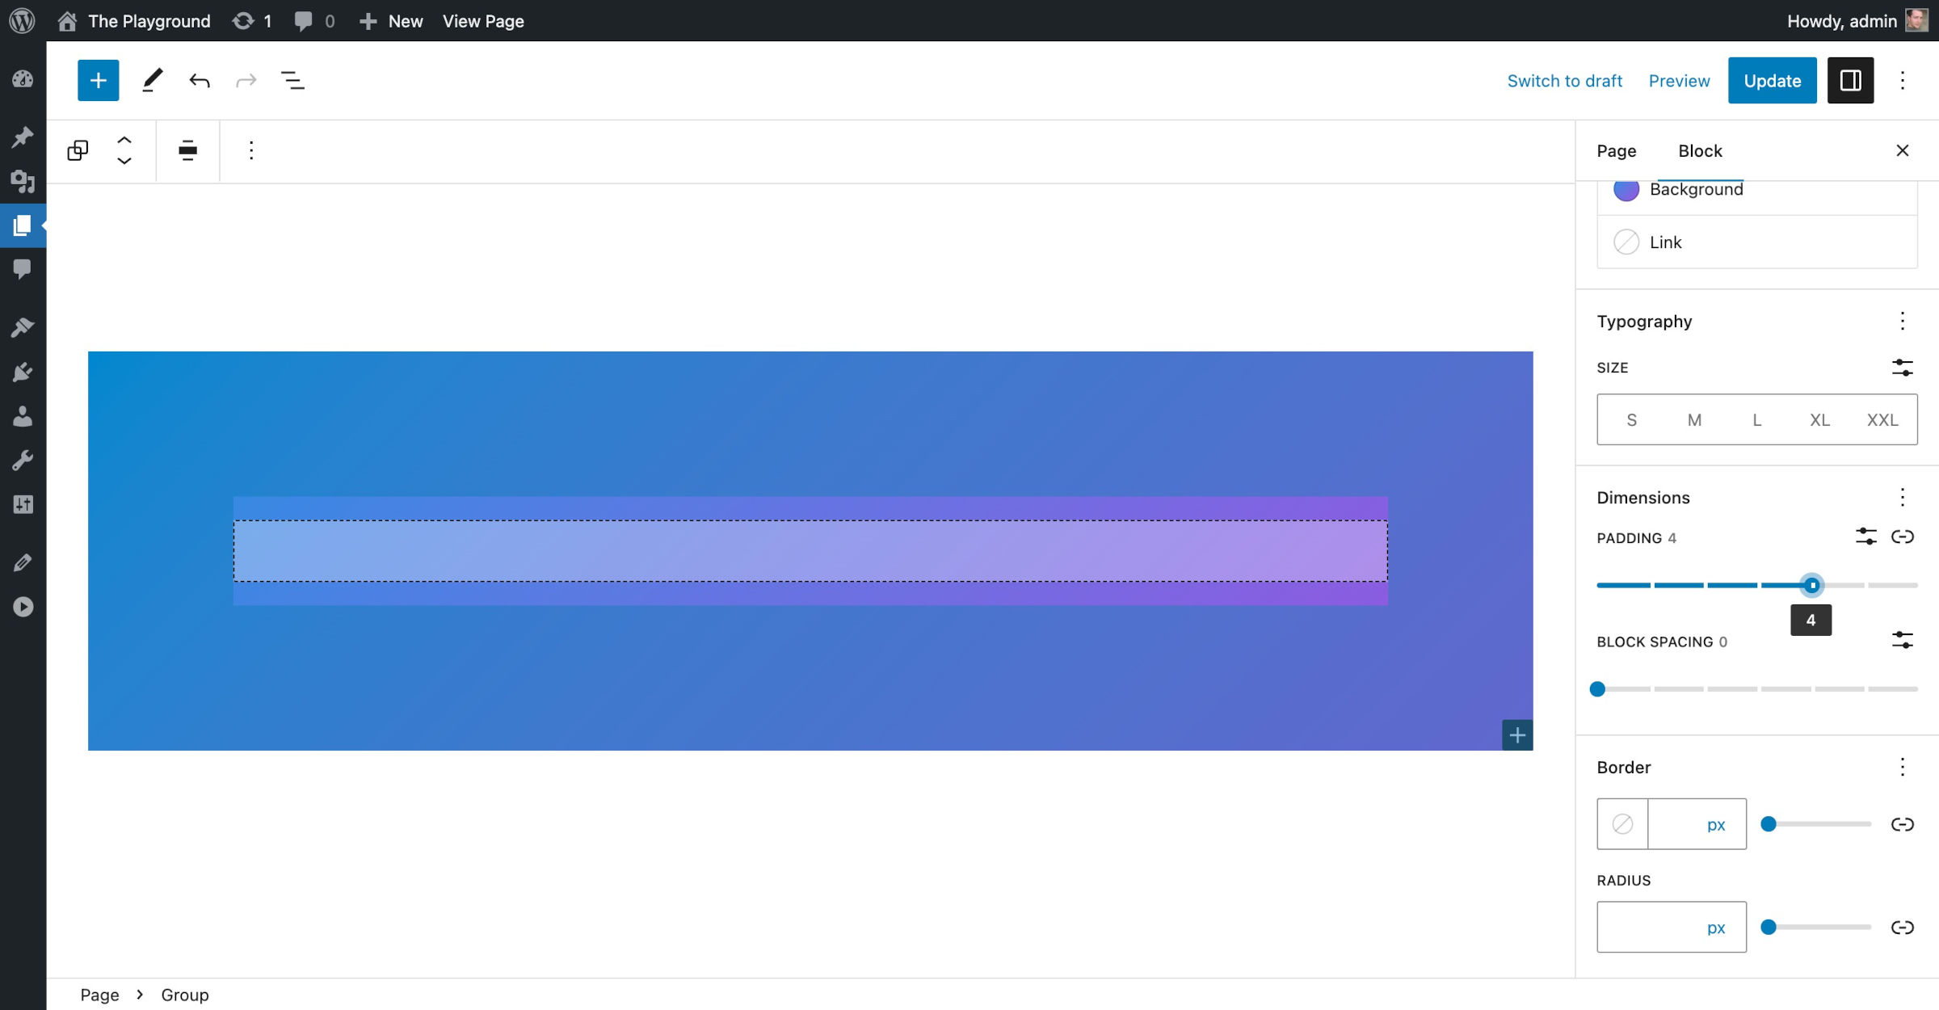Viewport: 1939px width, 1010px height.
Task: Open the Document Overview list view
Action: coord(292,80)
